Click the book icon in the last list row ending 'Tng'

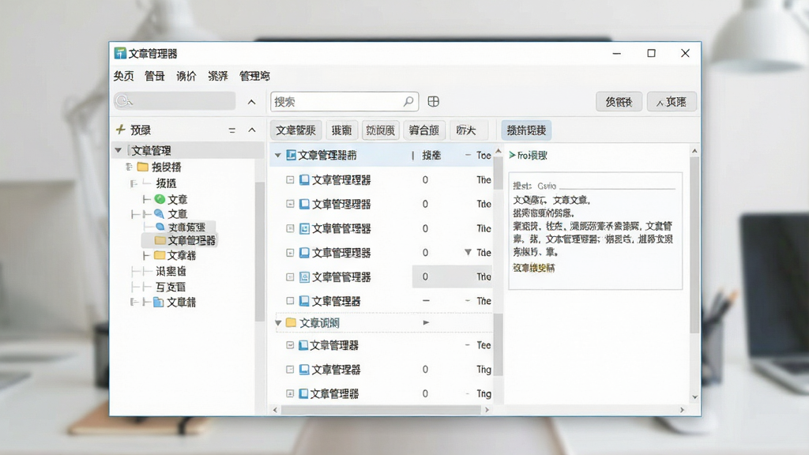coord(304,393)
